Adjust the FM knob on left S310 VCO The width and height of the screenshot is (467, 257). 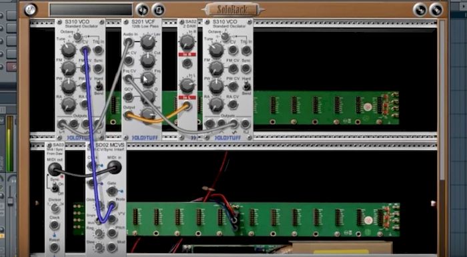pyautogui.click(x=69, y=69)
